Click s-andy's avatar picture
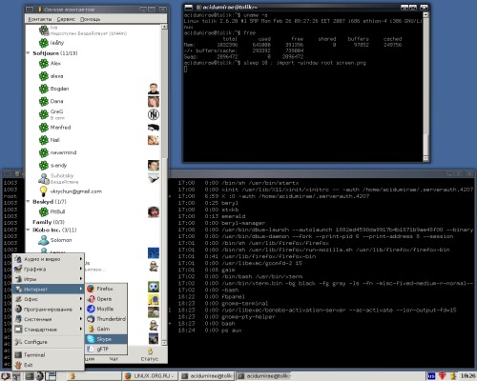Screen dimensions: 477x381 pos(154,166)
